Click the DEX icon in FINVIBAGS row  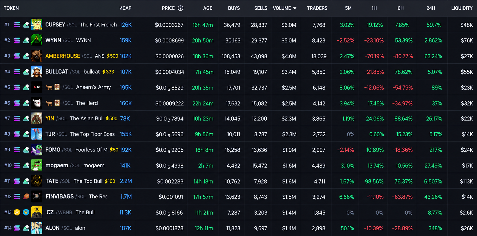click(26, 197)
